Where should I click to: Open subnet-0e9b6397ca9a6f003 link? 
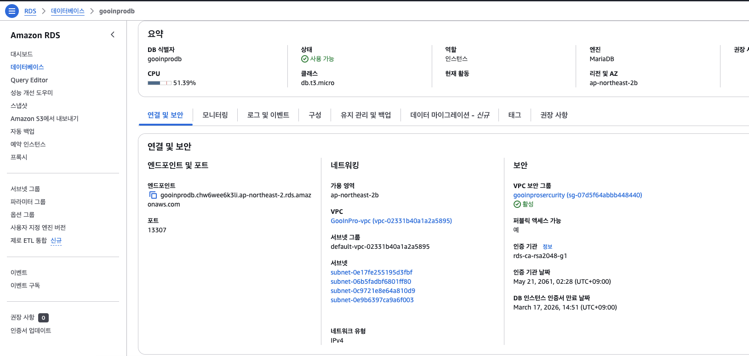372,300
